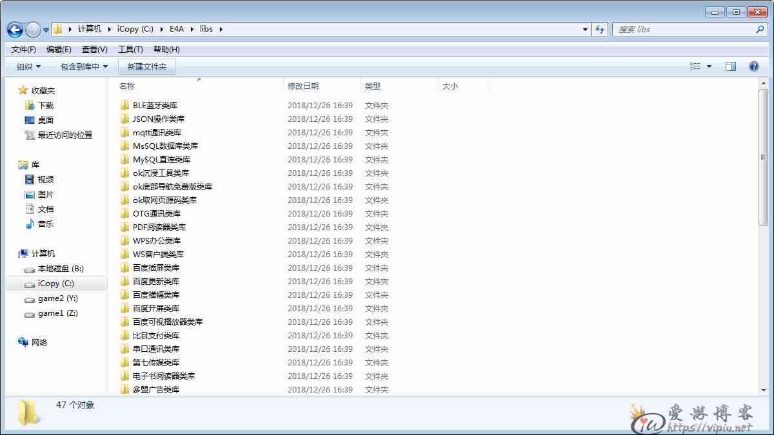
Task: Click the PDF阅读器类库 folder icon
Action: 125,227
